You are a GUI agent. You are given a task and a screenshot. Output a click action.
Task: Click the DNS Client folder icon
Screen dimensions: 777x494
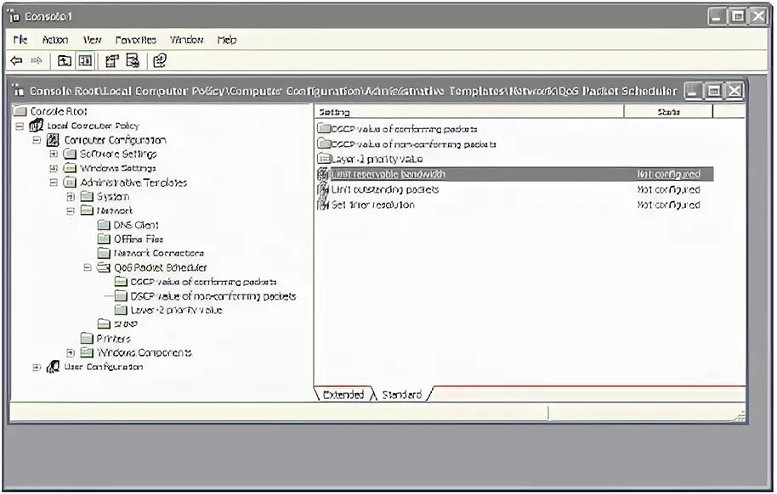[104, 225]
